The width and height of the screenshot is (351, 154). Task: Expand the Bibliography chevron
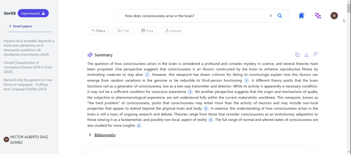[90, 135]
